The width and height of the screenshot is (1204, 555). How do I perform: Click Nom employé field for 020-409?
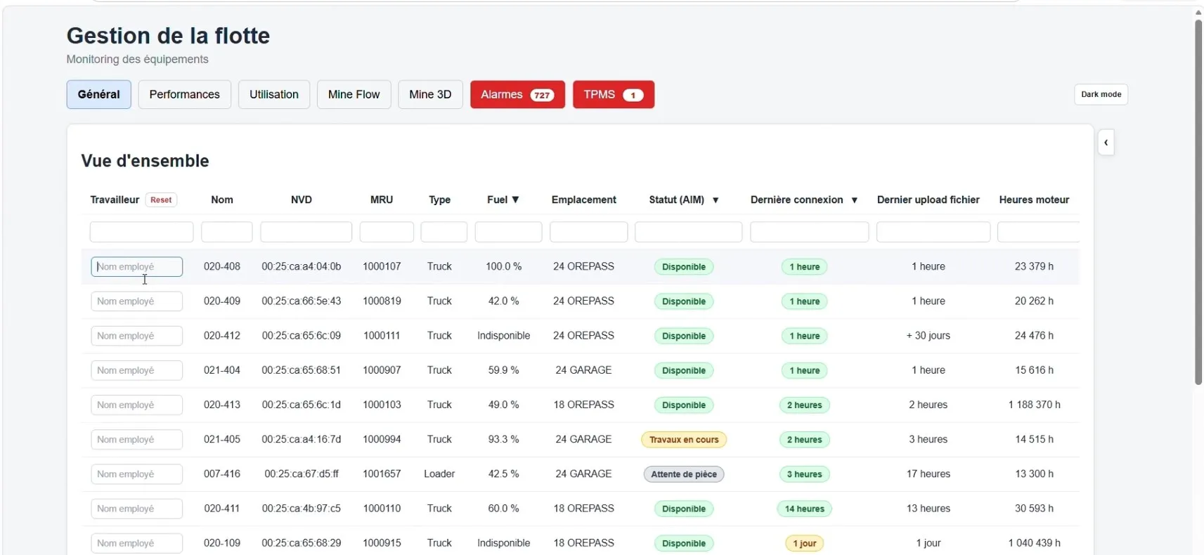click(x=136, y=301)
